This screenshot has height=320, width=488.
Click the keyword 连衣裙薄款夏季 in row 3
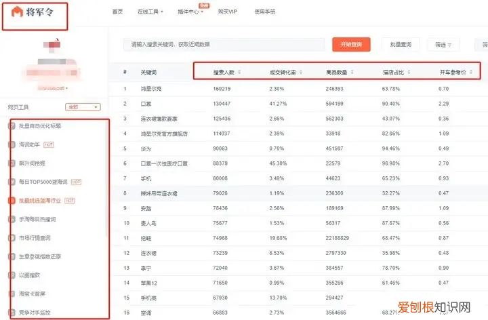click(x=159, y=119)
